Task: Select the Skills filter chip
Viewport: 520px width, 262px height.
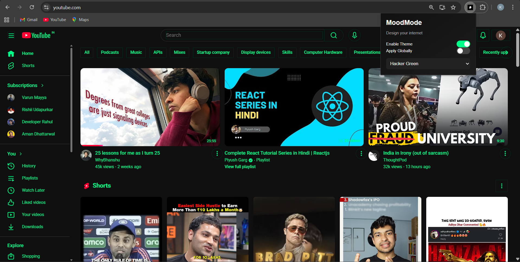Action: pyautogui.click(x=287, y=52)
